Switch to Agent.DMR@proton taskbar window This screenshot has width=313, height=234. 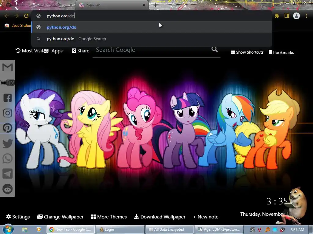coord(219,229)
